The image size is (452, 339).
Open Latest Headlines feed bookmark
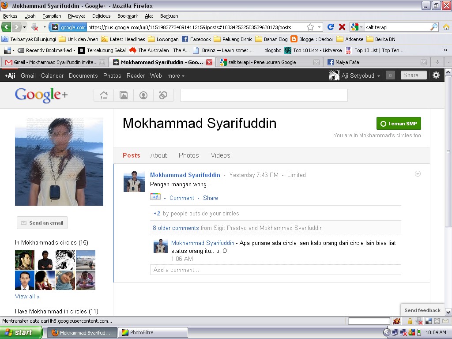tap(123, 39)
